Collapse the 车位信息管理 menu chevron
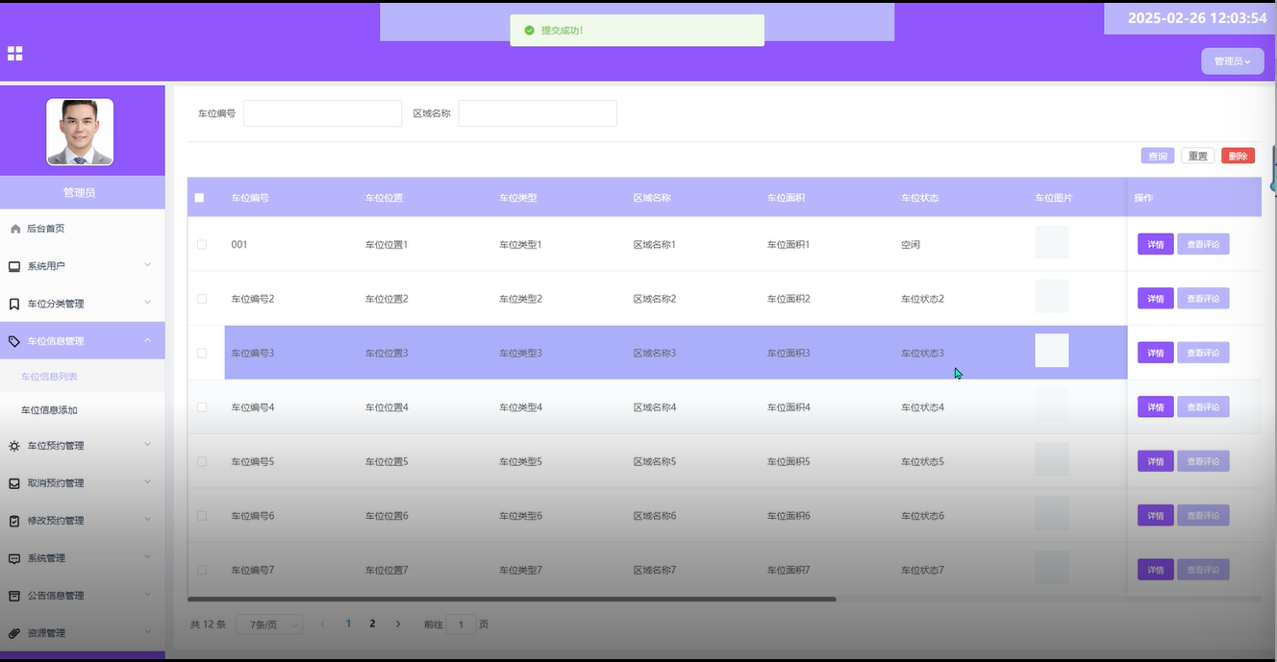The width and height of the screenshot is (1277, 662). coord(147,339)
